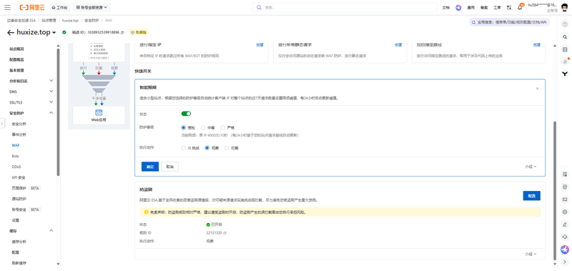Screen dimensions: 572x271
Task: Copy the 站点 ID value
Action: point(122,32)
